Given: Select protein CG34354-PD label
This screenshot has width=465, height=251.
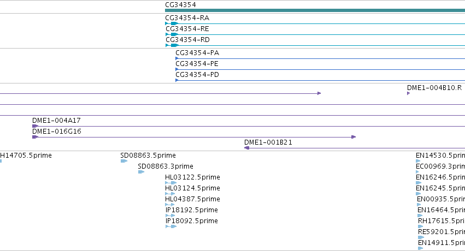Looking at the screenshot, I should tap(197, 75).
